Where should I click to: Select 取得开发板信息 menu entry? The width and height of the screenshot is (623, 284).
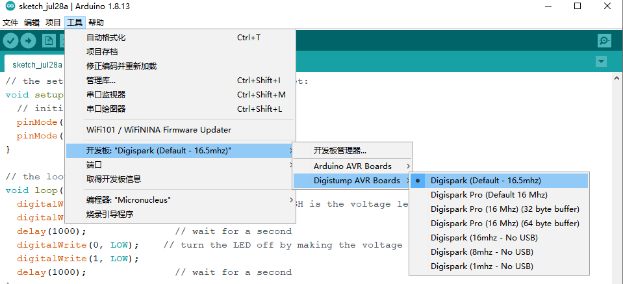tap(181, 179)
